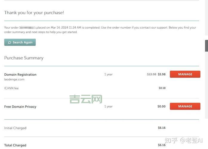Click the discounted $5.98 price
208x149 pixels.
coord(161,74)
